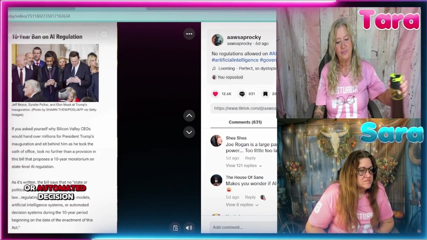Reply to Shea Shea's comment
The image size is (427, 240).
click(250, 158)
